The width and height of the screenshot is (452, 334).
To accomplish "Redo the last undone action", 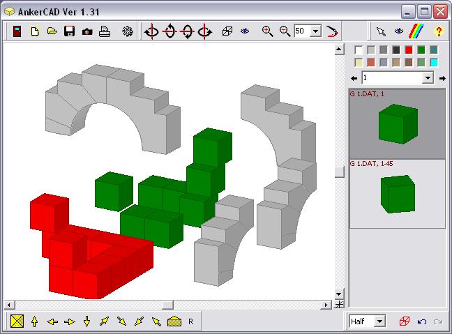I will 438,321.
